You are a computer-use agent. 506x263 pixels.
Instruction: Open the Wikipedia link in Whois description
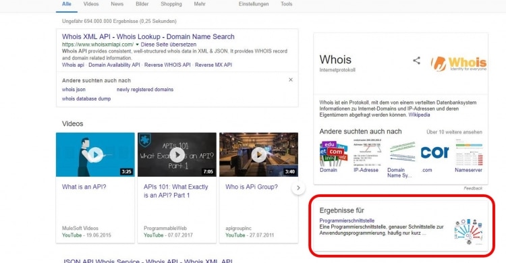click(x=419, y=115)
